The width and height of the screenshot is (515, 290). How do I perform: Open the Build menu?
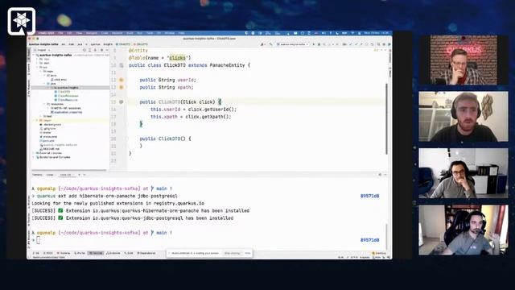[x=130, y=33]
